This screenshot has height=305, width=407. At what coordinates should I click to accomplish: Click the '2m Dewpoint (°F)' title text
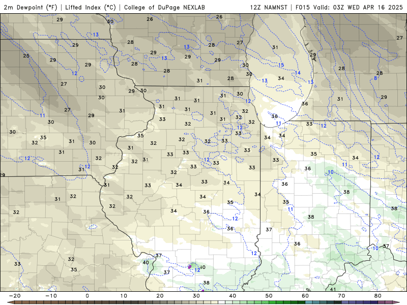tap(31, 7)
